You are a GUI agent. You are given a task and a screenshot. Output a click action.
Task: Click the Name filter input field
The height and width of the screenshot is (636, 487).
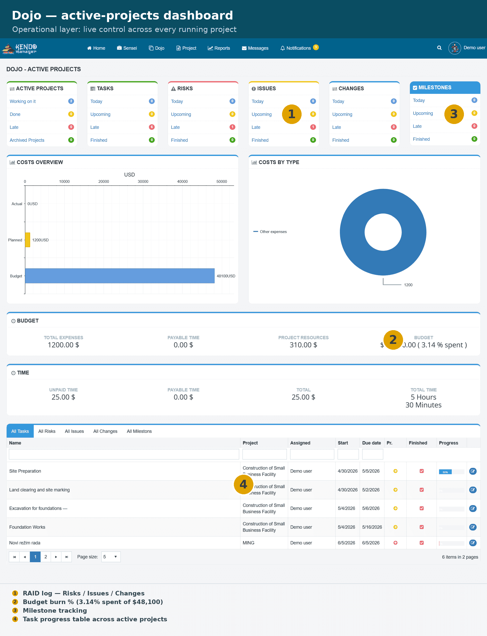pos(124,454)
